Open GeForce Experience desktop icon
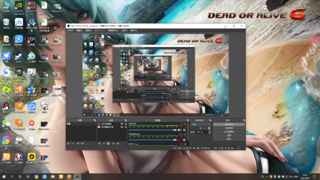Screen dimensions: 320x180 coord(19,8)
